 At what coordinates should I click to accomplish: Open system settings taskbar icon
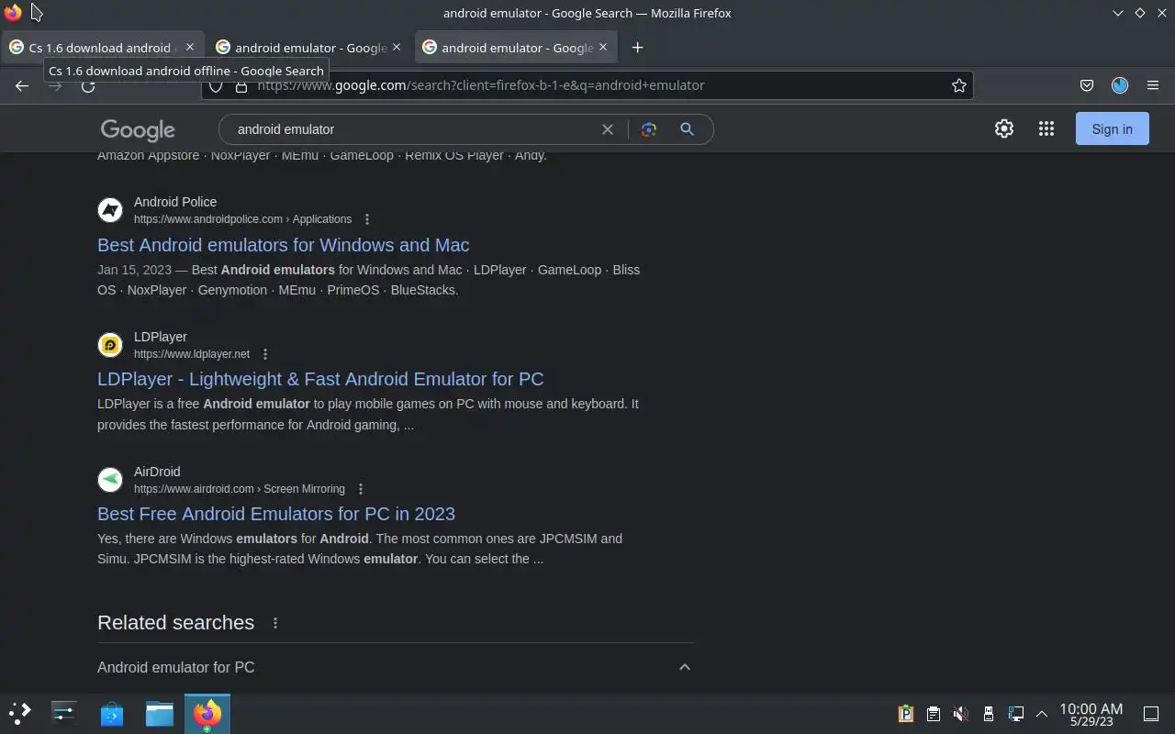pos(64,713)
